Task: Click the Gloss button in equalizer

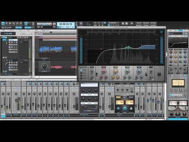Action: pos(159,74)
